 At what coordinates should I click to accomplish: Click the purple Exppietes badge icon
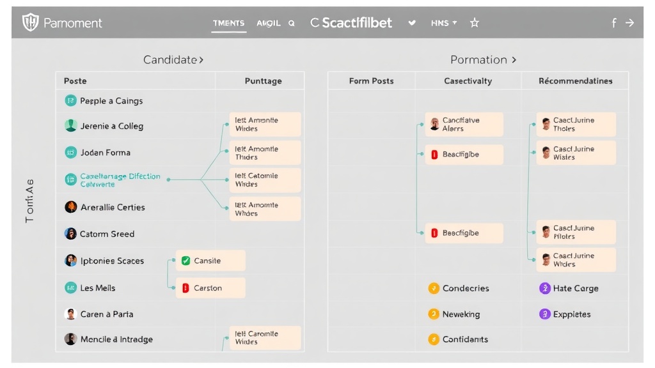click(x=544, y=314)
